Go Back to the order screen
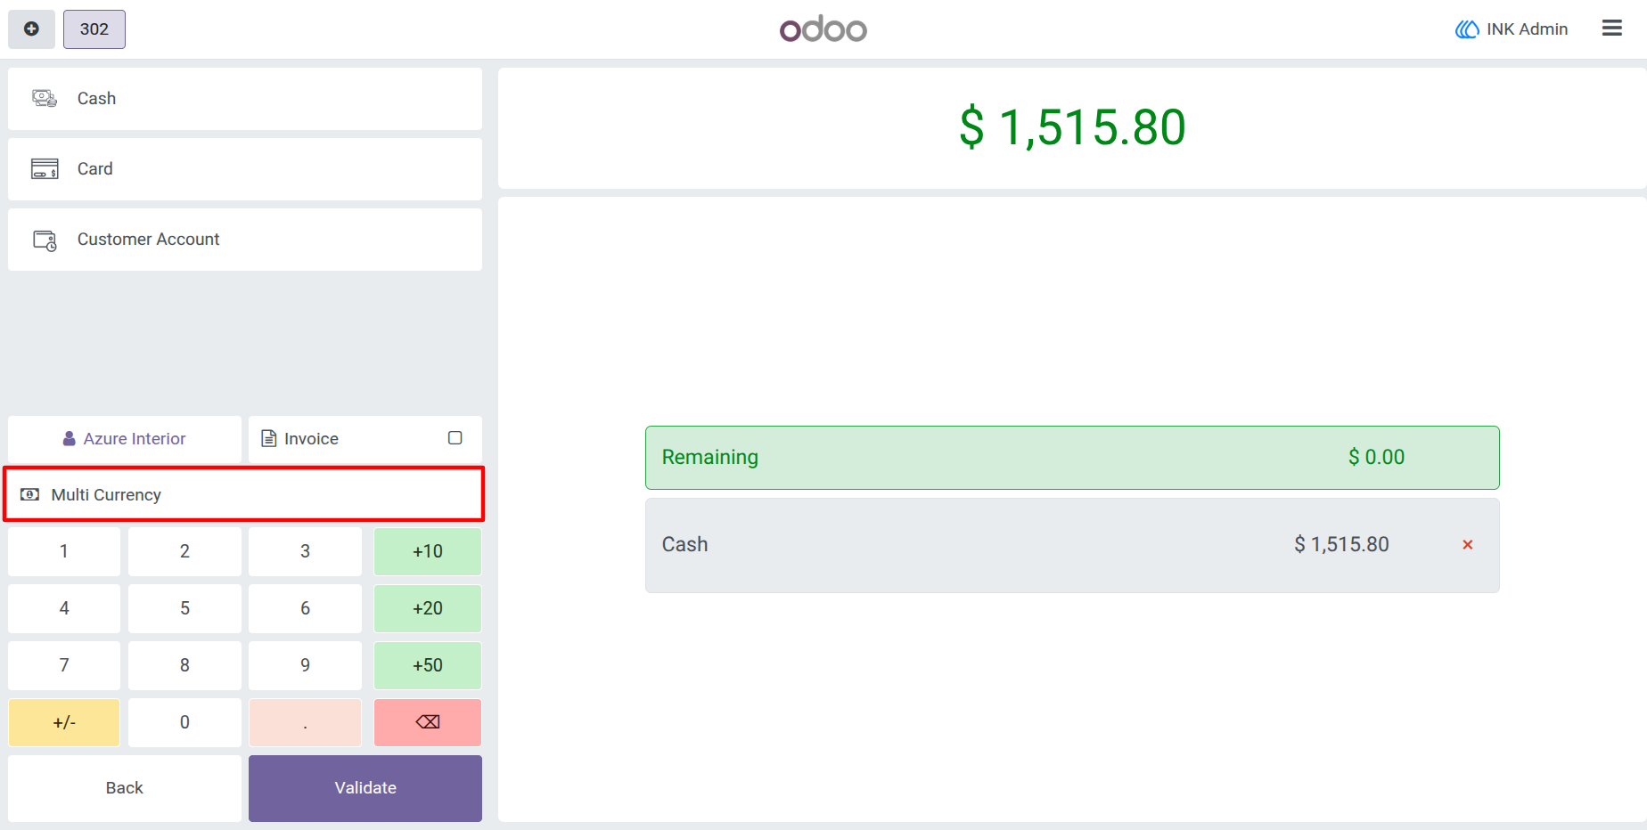1647x830 pixels. tap(125, 788)
